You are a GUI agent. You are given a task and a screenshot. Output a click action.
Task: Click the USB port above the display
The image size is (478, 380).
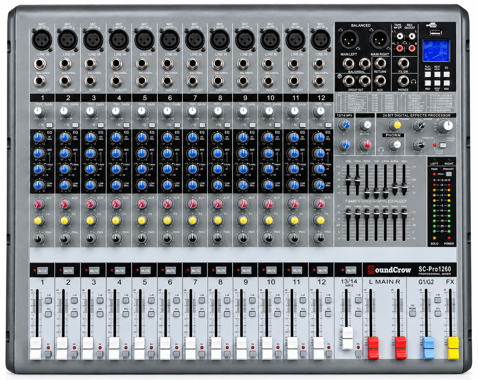[436, 33]
